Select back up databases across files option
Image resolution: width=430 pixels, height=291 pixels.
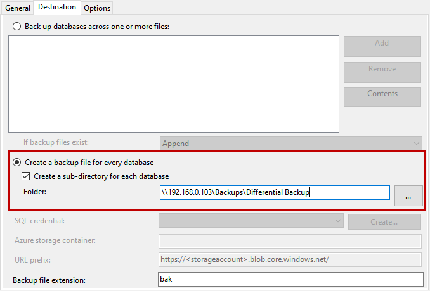tap(17, 27)
